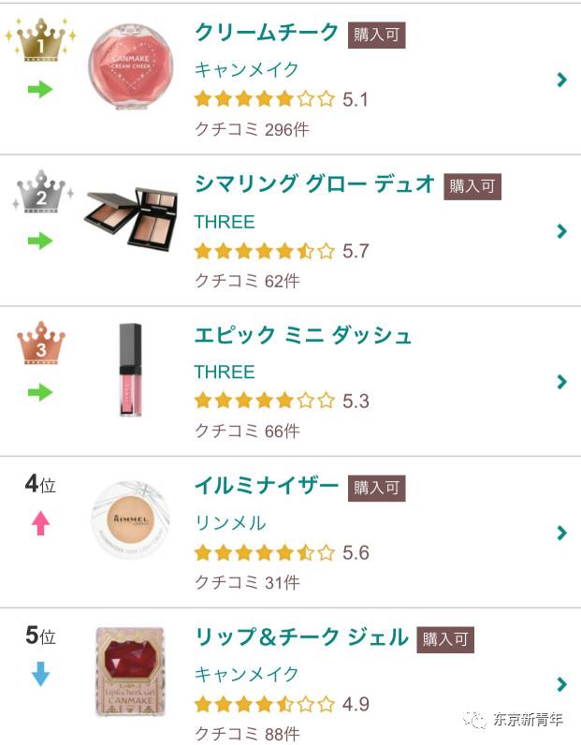The width and height of the screenshot is (581, 745).
Task: Click 購入可 badge next to イルミナイザー
Action: tap(377, 488)
